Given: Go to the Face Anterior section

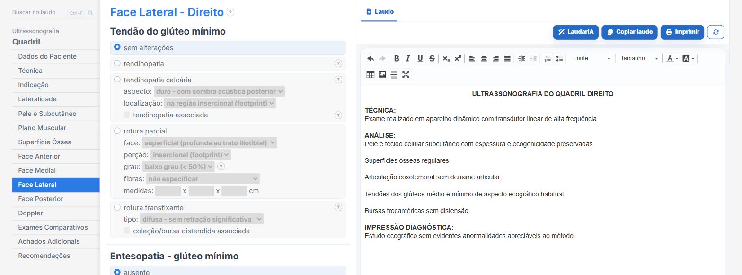Looking at the screenshot, I should 56,156.
